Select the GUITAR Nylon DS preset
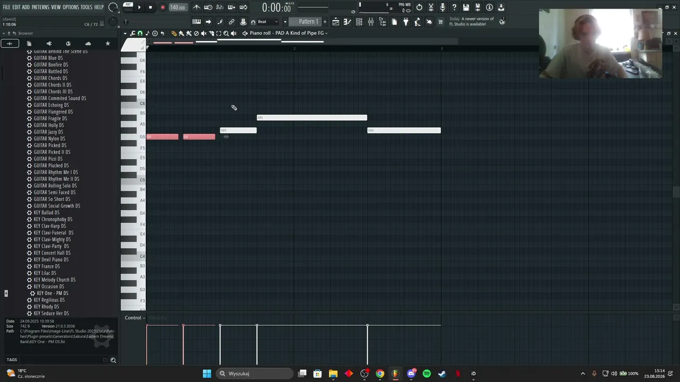 click(x=49, y=138)
